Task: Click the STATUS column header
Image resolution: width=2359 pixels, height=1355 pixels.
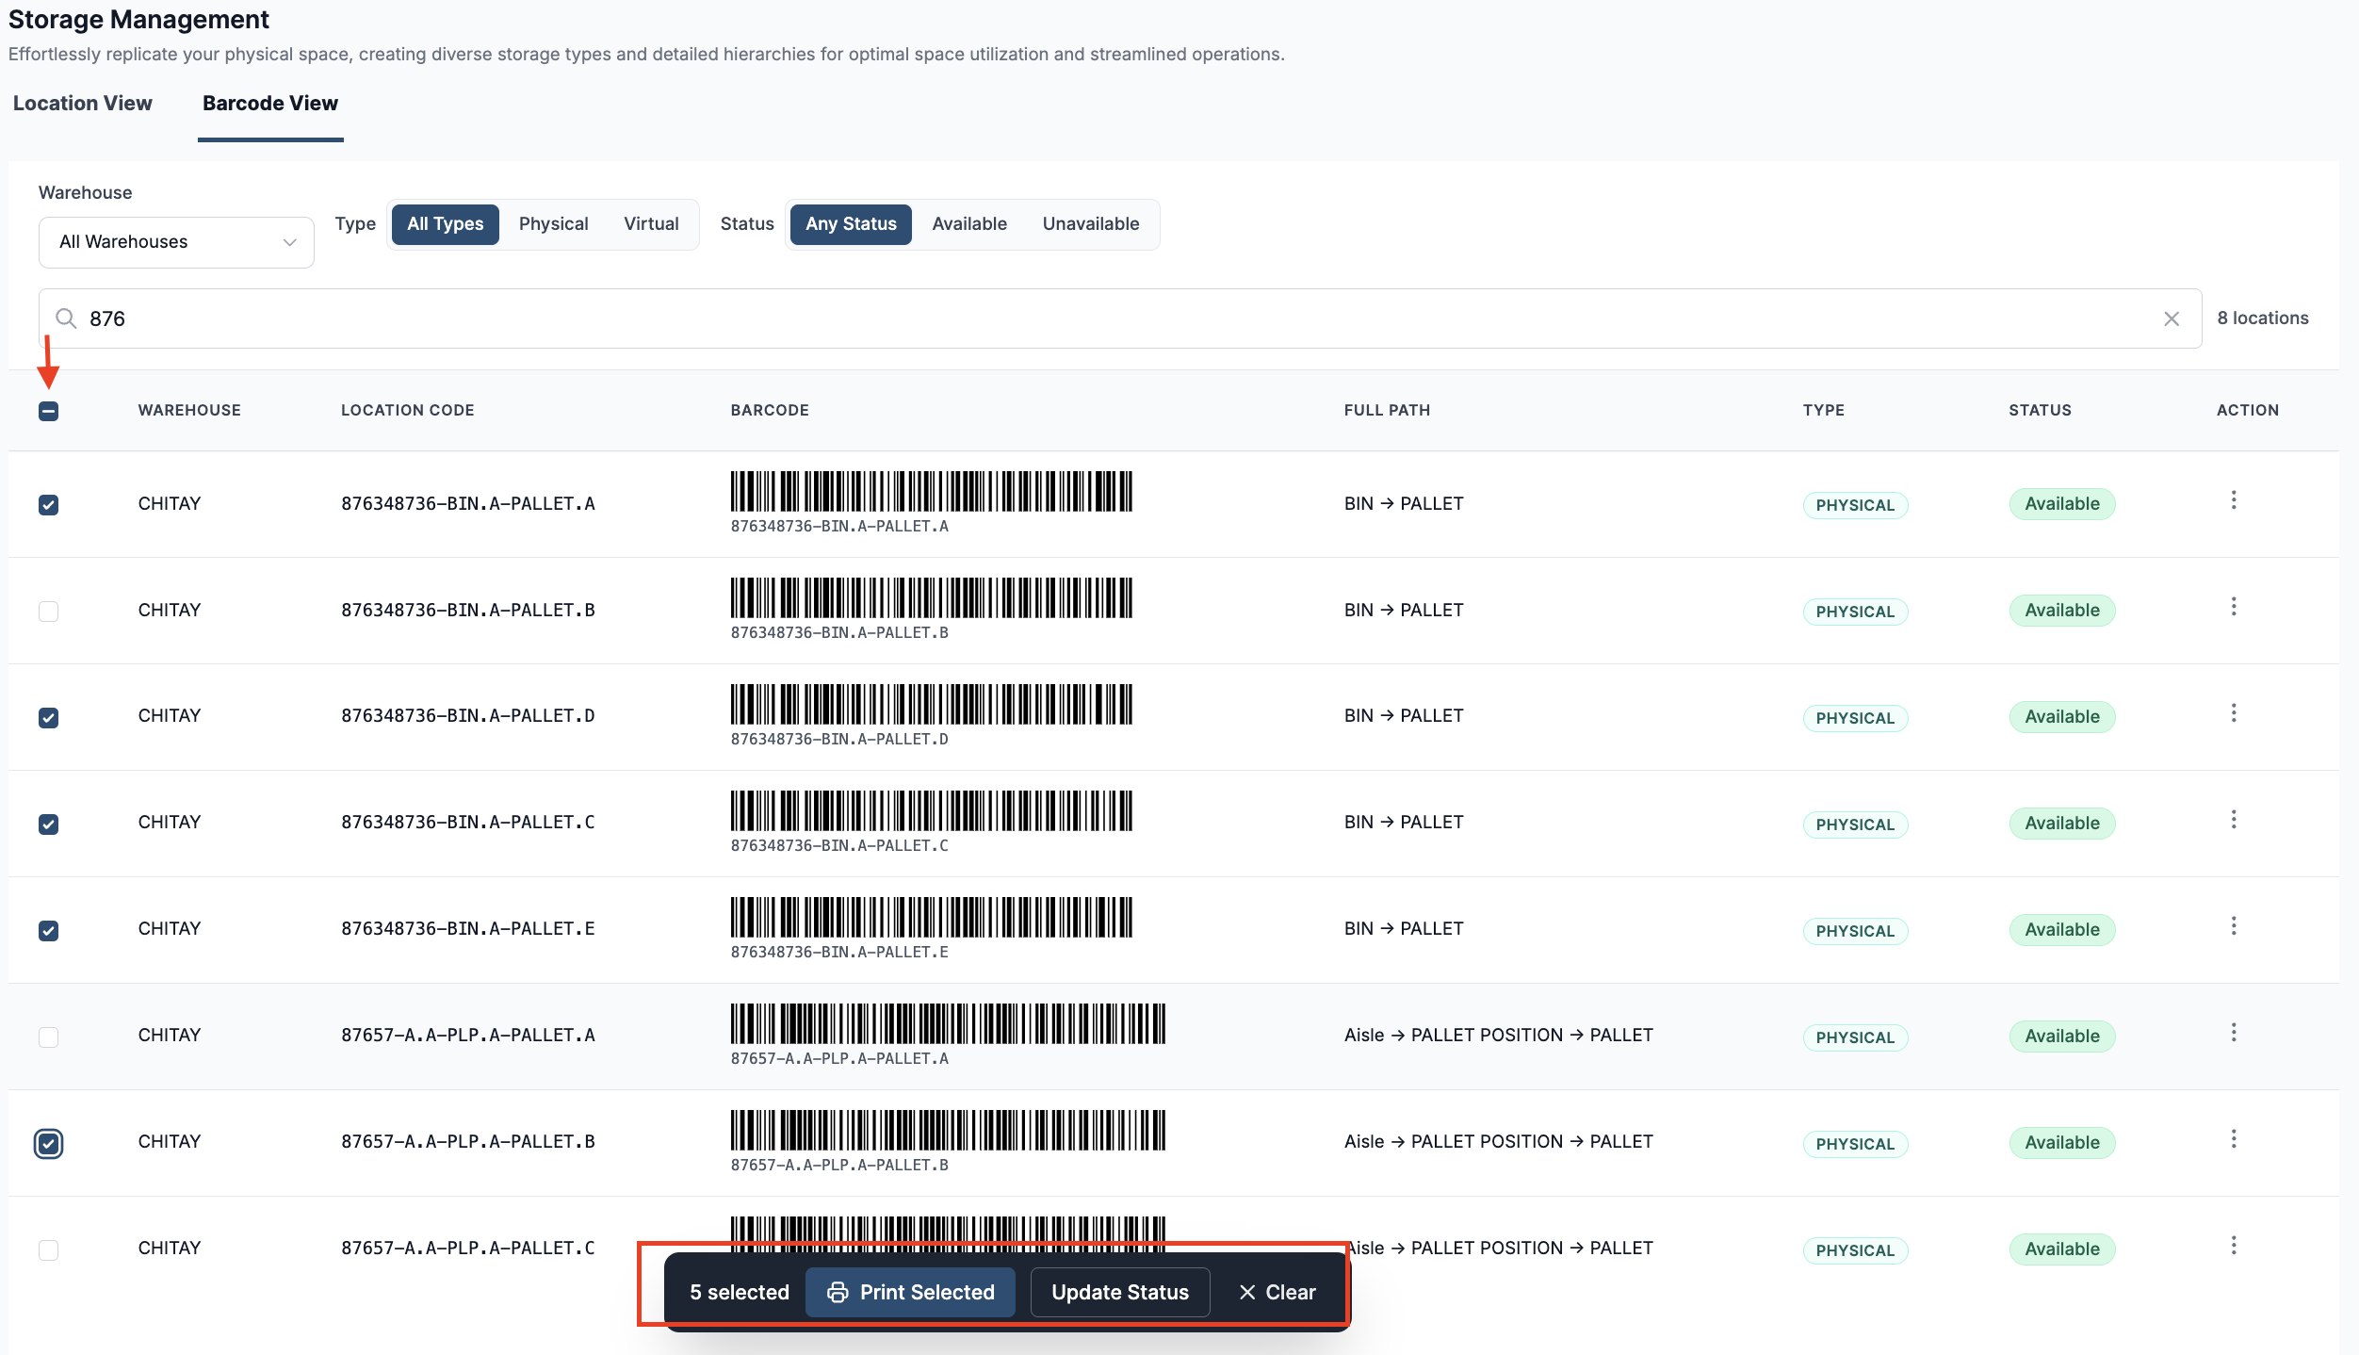Action: 2040,411
